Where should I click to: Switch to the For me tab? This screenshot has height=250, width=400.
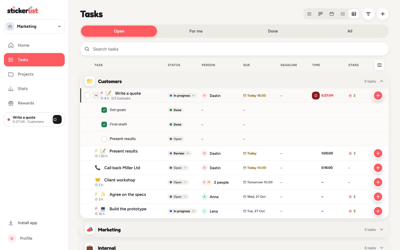[x=196, y=31]
